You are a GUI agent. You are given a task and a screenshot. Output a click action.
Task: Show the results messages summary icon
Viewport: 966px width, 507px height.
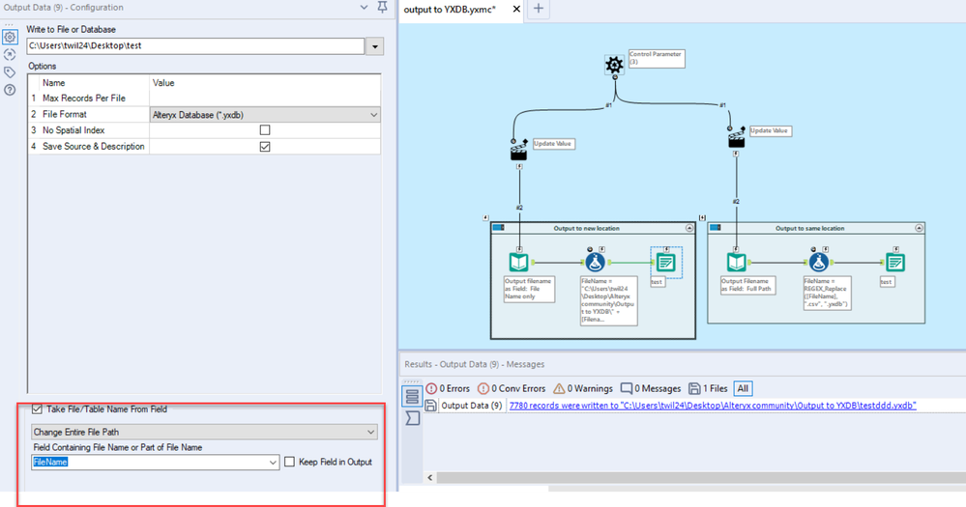coord(412,418)
